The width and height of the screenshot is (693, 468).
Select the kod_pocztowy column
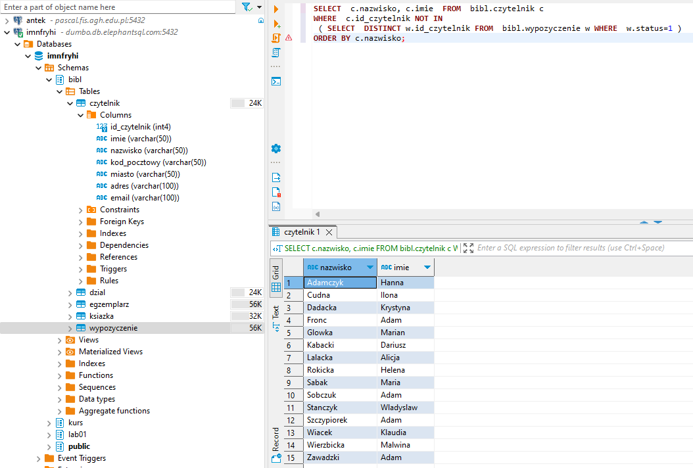pos(158,162)
